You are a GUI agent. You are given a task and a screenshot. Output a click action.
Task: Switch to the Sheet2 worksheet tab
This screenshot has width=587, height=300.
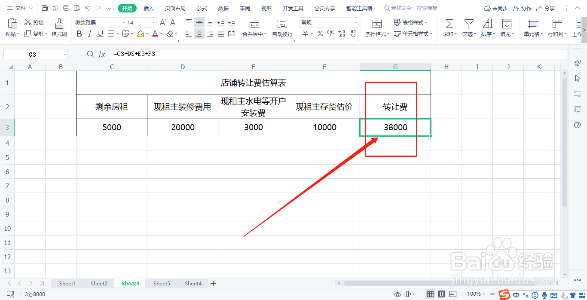tap(99, 283)
